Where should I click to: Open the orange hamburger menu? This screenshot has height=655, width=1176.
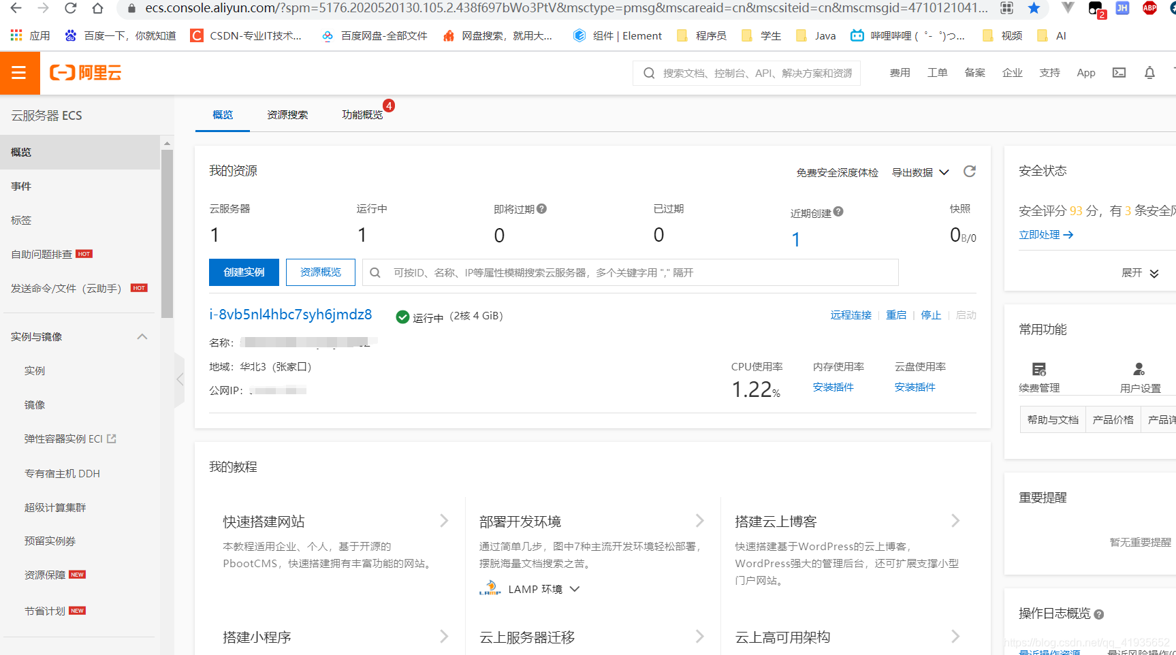tap(20, 73)
